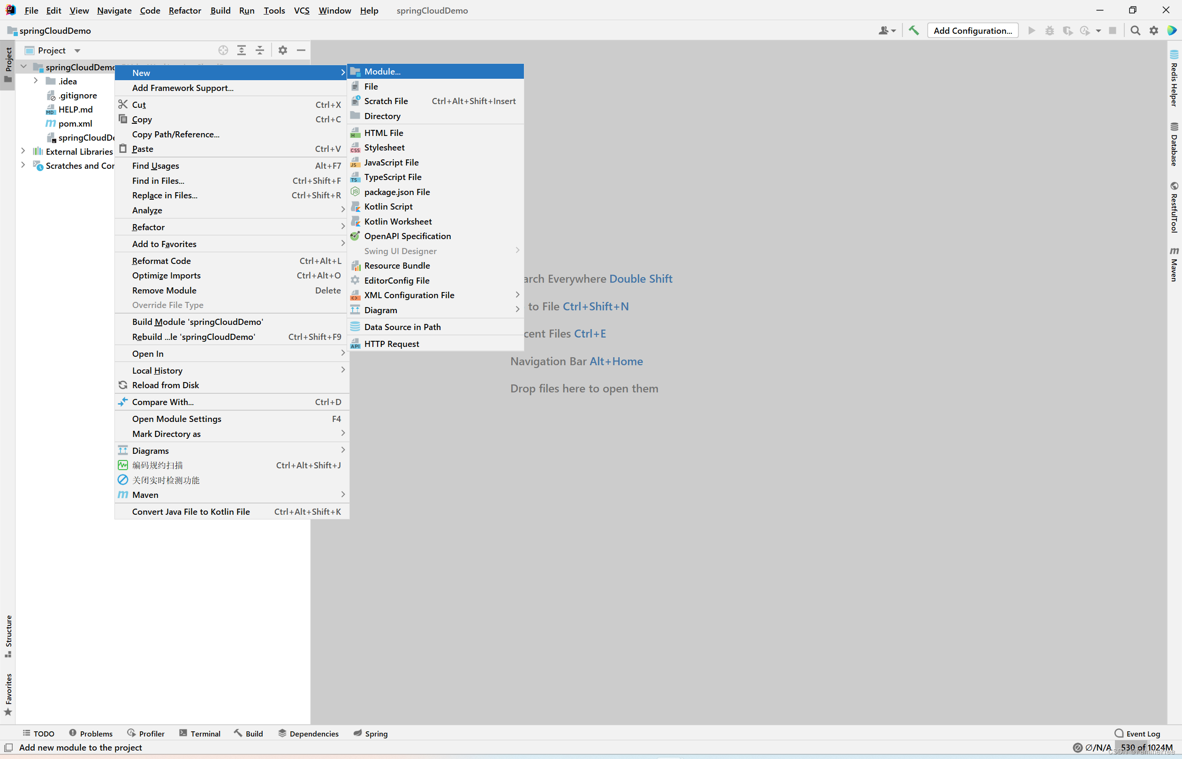
Task: Select Module from the New submenu
Action: tap(382, 71)
